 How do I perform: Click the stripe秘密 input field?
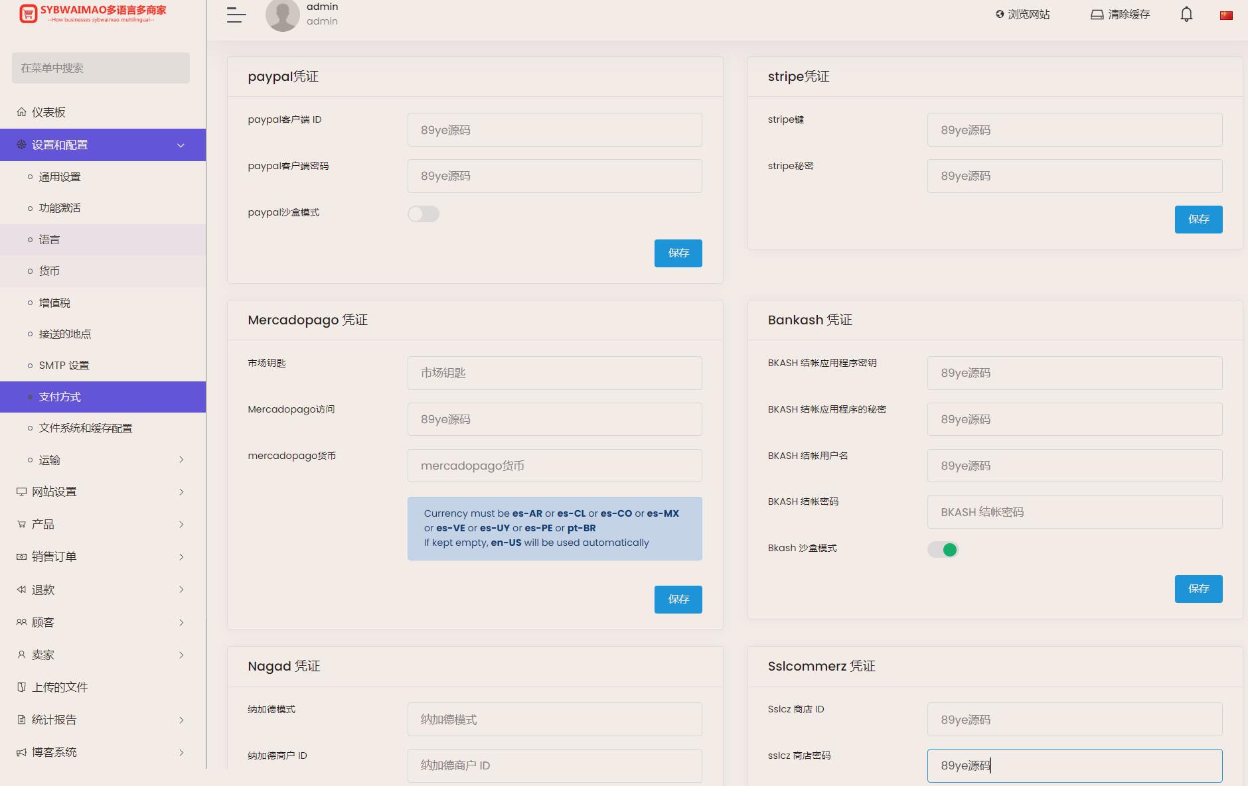tap(1075, 176)
